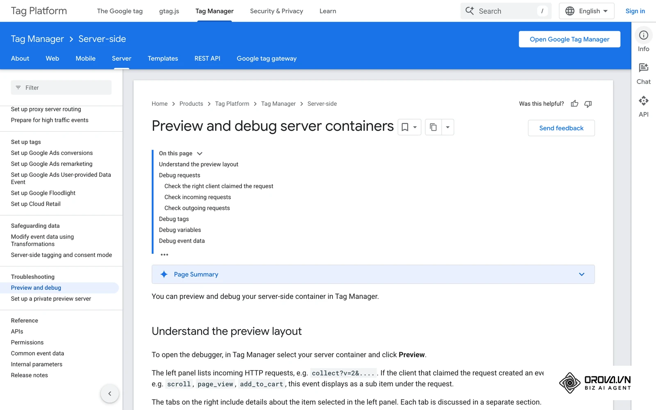Open Server-side tagging and consent mode
Screen dimensions: 656x410
(61, 255)
